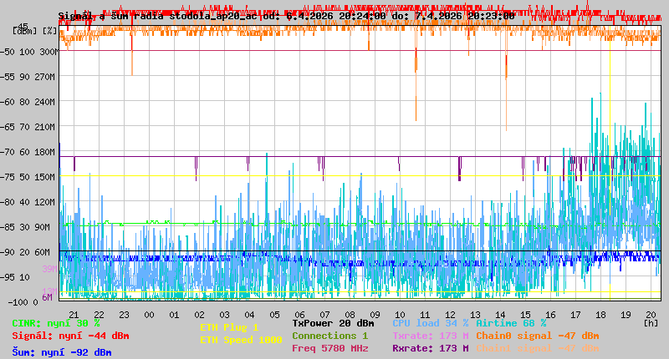Click the 00 hour tick on the time axis
The image size is (669, 359).
tap(149, 315)
